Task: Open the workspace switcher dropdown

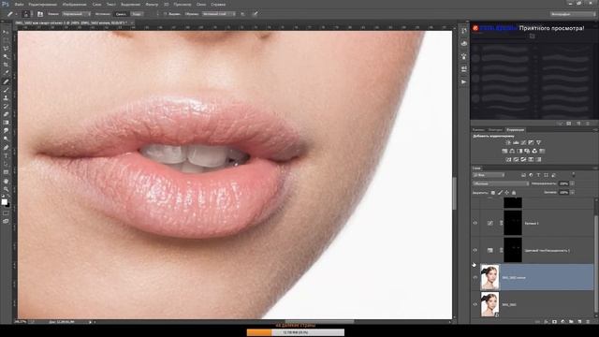Action: click(573, 14)
